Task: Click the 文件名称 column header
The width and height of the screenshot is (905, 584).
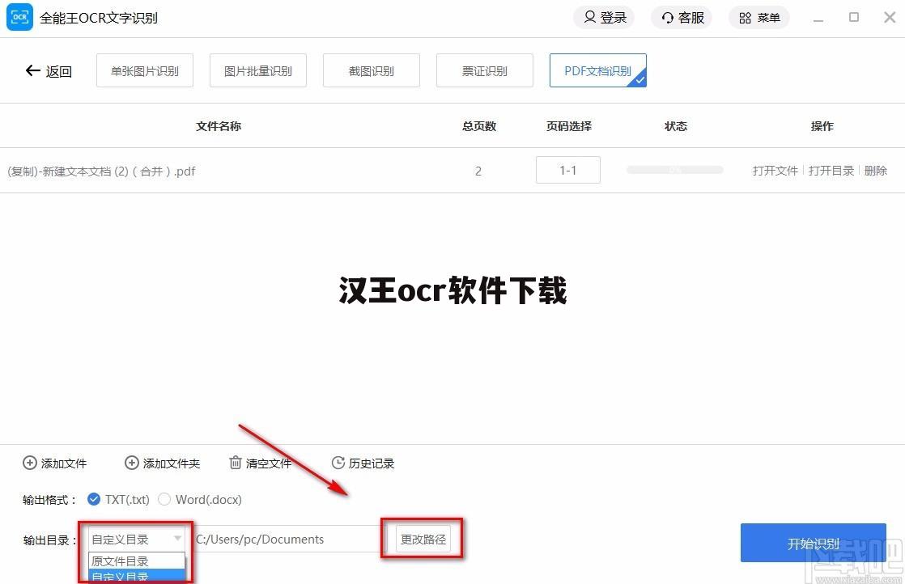Action: coord(219,126)
